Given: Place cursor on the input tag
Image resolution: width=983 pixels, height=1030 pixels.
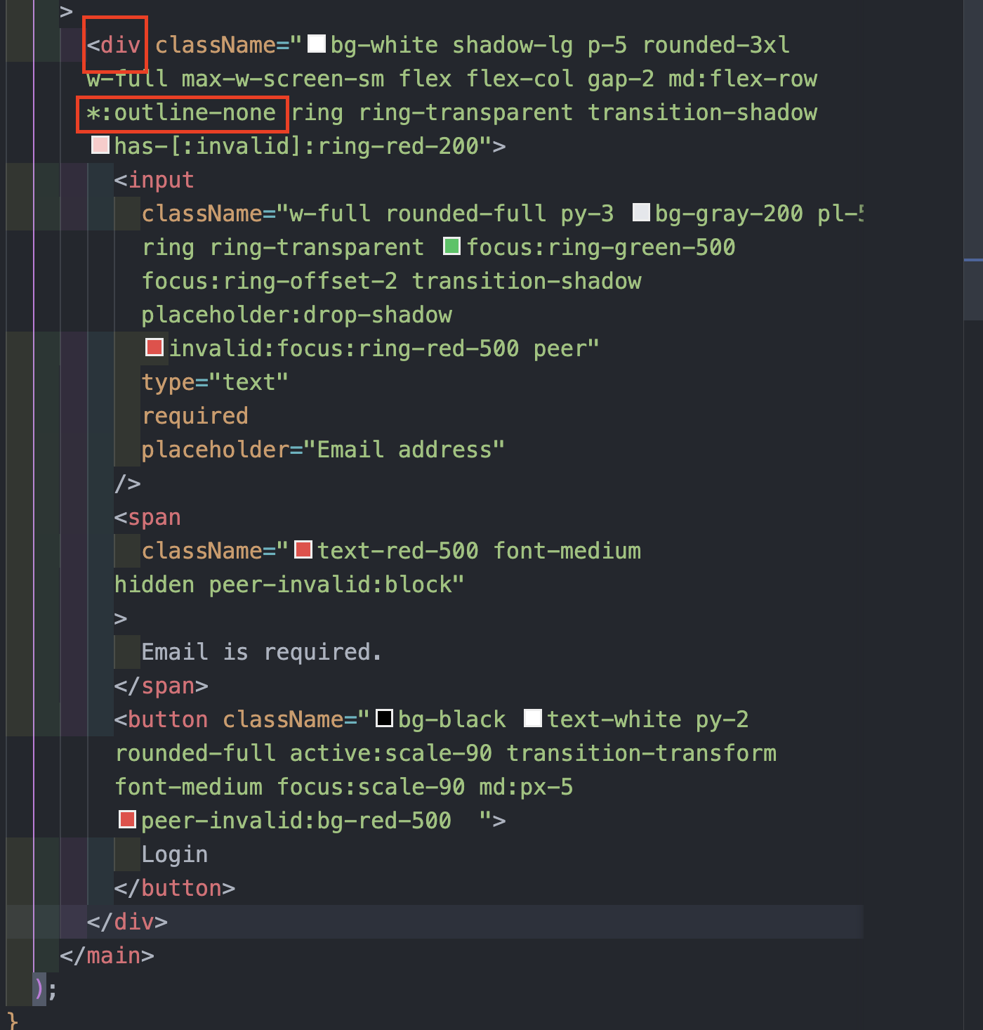Looking at the screenshot, I should click(x=154, y=180).
